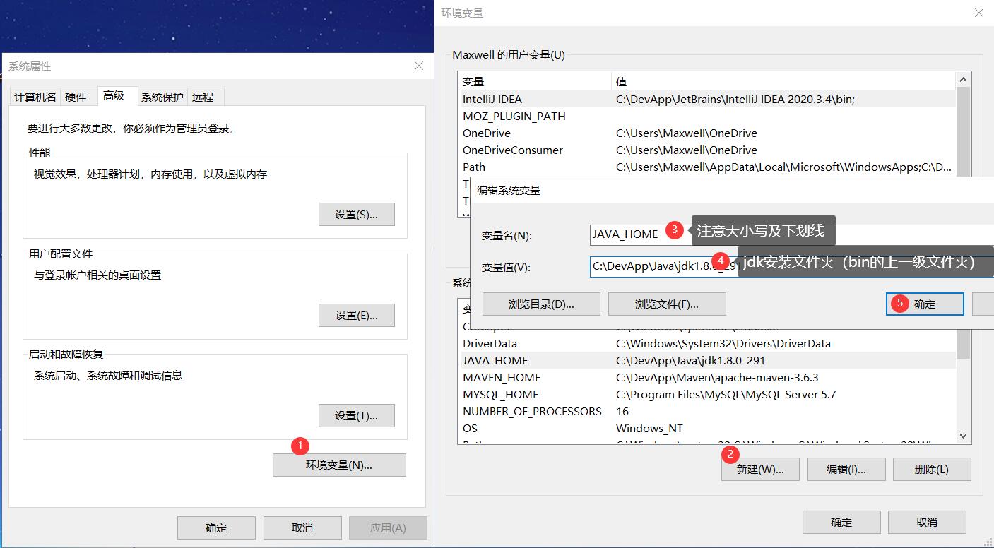Viewport: 994px width, 548px height.
Task: Open startup and recovery 设置(T)... button
Action: click(356, 416)
